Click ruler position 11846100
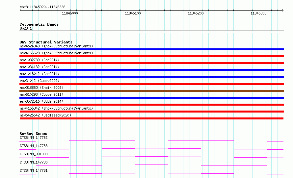Screen dimensions: 293x178 pyautogui.click(x=133, y=13)
